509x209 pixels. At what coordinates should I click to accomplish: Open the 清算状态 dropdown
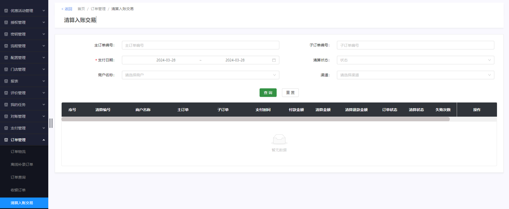[x=415, y=60]
